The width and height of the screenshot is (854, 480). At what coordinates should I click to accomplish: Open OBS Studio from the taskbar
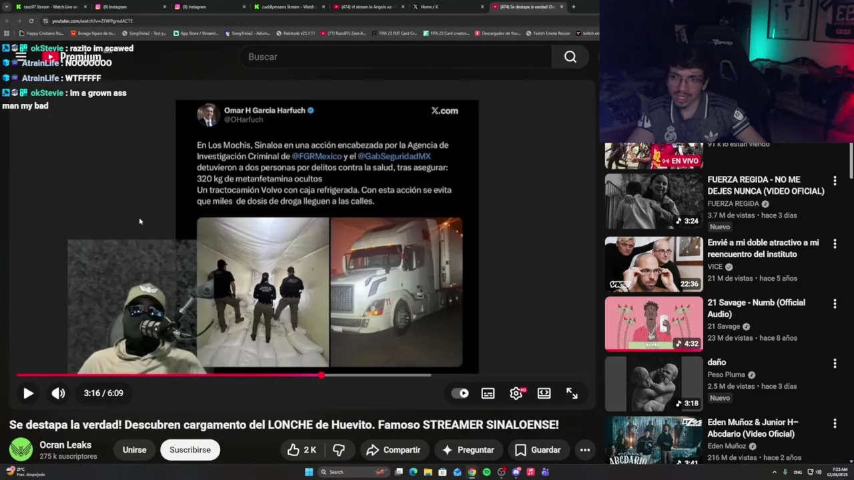click(501, 472)
